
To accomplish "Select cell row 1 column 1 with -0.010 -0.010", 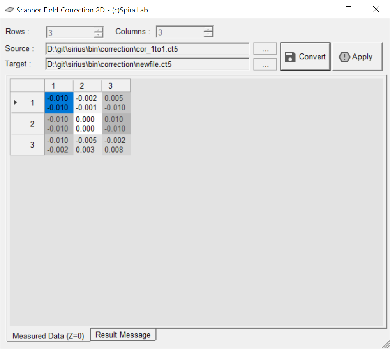I will coord(59,103).
